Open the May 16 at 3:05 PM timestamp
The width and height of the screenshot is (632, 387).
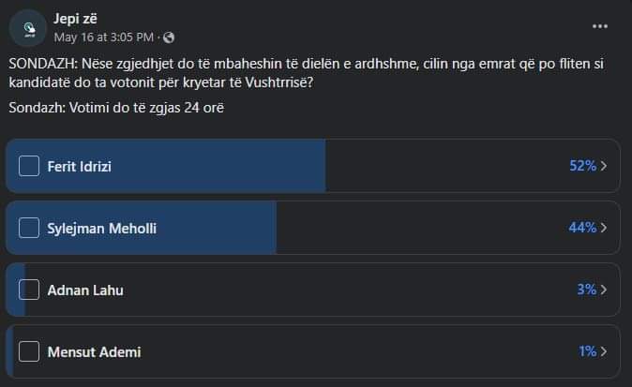pyautogui.click(x=104, y=37)
